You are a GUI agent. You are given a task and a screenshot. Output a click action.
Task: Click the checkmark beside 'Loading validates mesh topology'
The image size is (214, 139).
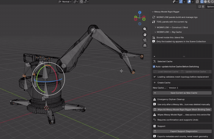coord(155,77)
